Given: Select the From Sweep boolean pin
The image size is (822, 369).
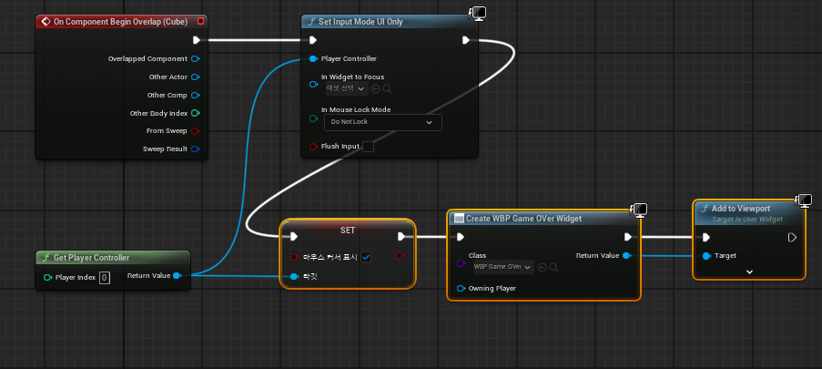Looking at the screenshot, I should click(196, 130).
